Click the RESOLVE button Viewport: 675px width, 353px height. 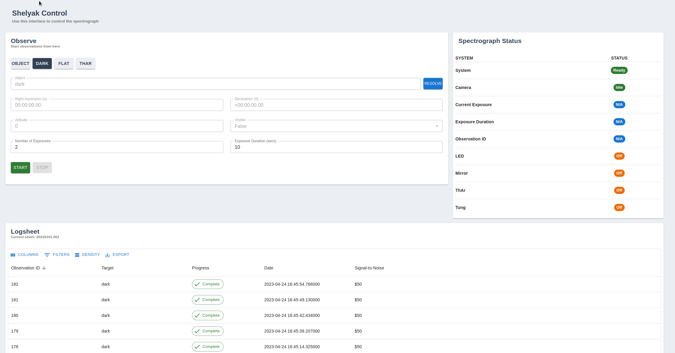click(x=433, y=84)
